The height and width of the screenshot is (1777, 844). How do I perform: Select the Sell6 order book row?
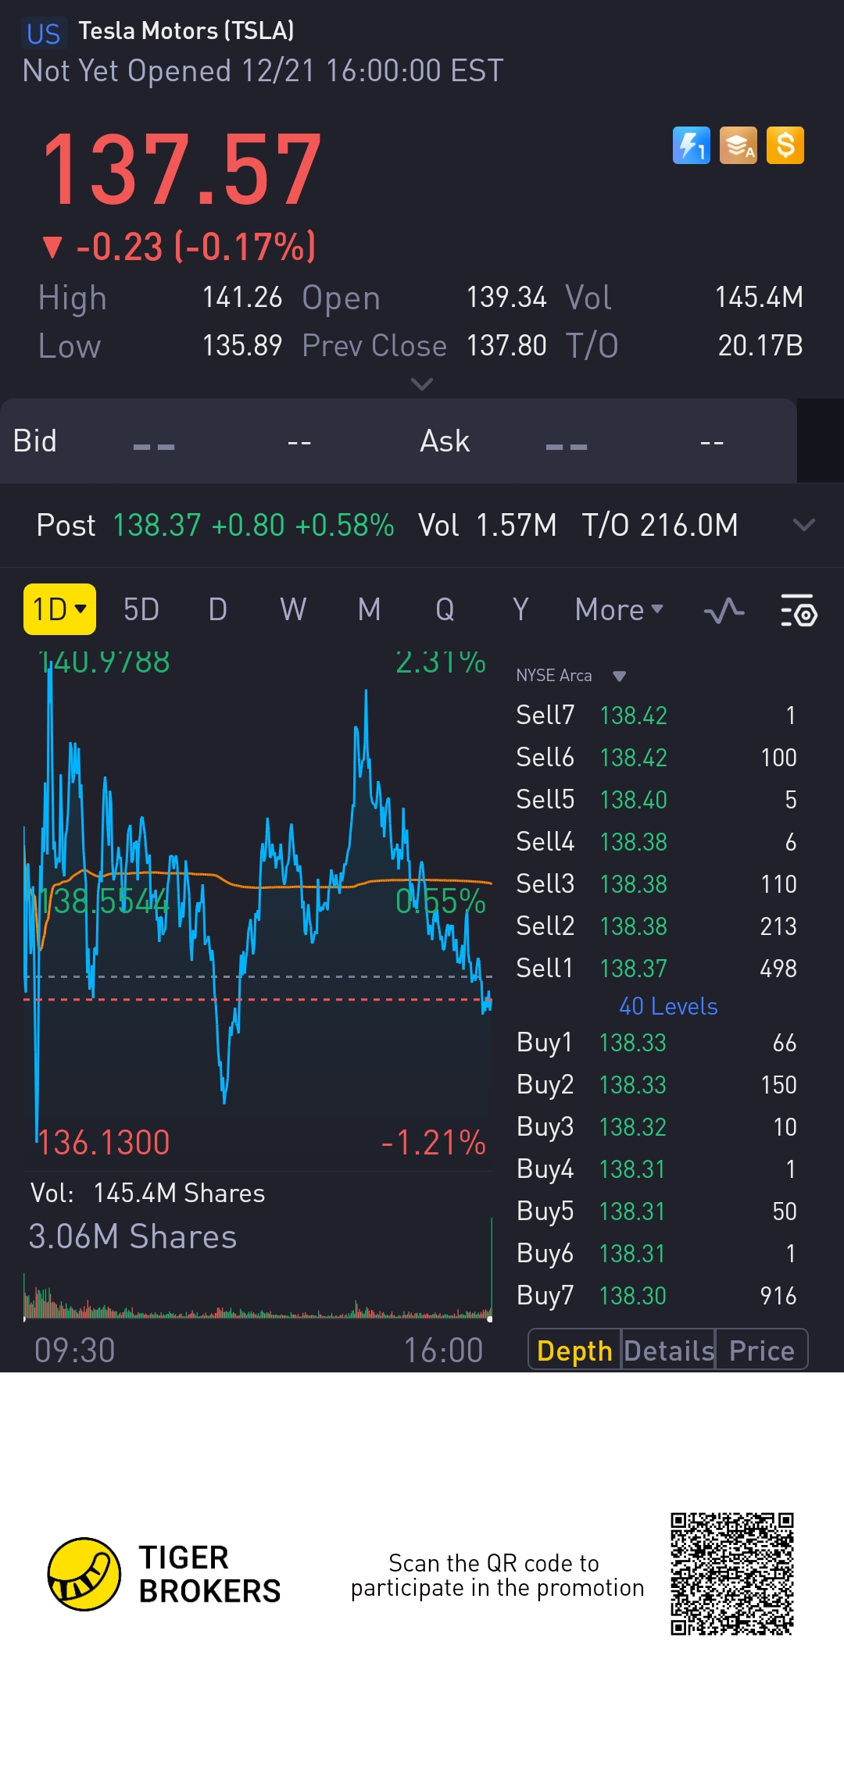(x=656, y=758)
